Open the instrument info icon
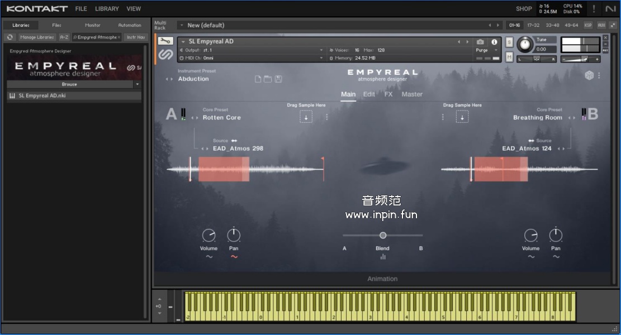 (x=494, y=41)
